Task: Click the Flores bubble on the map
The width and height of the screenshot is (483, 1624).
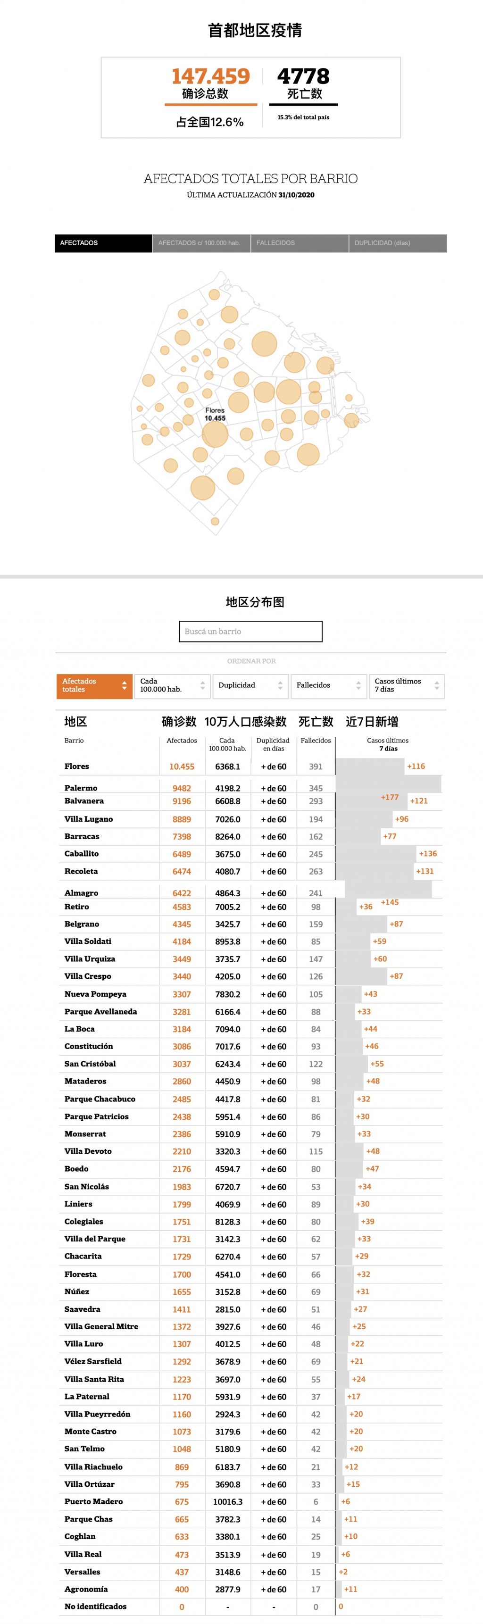Action: pos(215,434)
